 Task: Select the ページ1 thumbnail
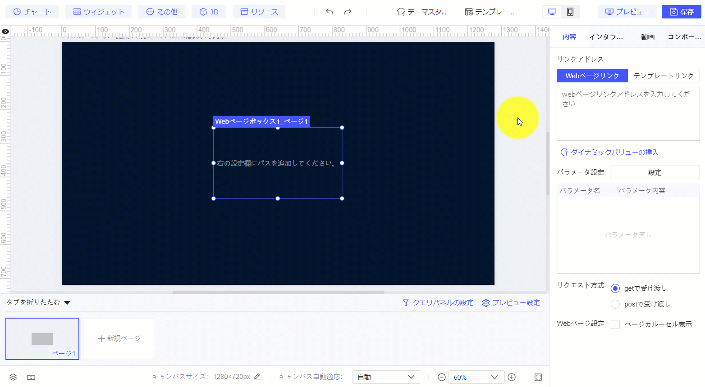click(42, 339)
